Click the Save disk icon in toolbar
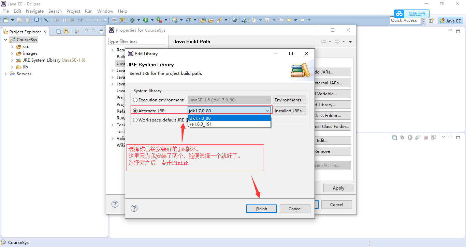Viewport: 466px width, 247px height. coord(19,20)
